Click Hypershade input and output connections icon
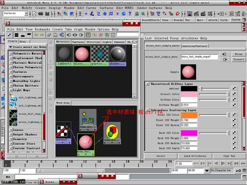This screenshot has width=247, height=185. coord(75,35)
